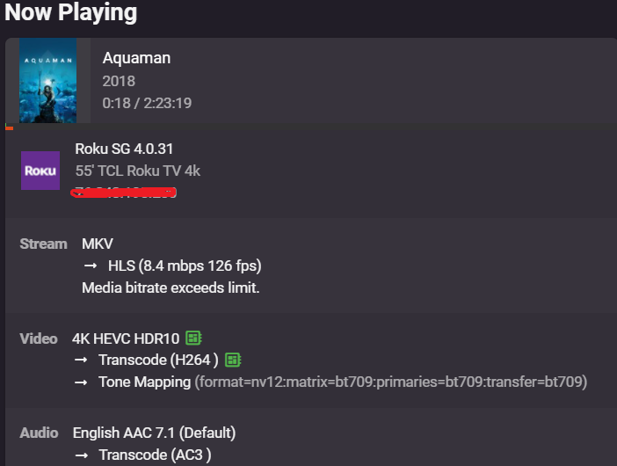617x466 pixels.
Task: Click hardware encode chip icon beside Transcode (H264)
Action: pos(233,360)
